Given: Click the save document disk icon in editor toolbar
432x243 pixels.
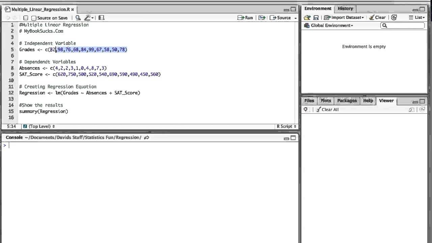Looking at the screenshot, I should tap(26, 18).
